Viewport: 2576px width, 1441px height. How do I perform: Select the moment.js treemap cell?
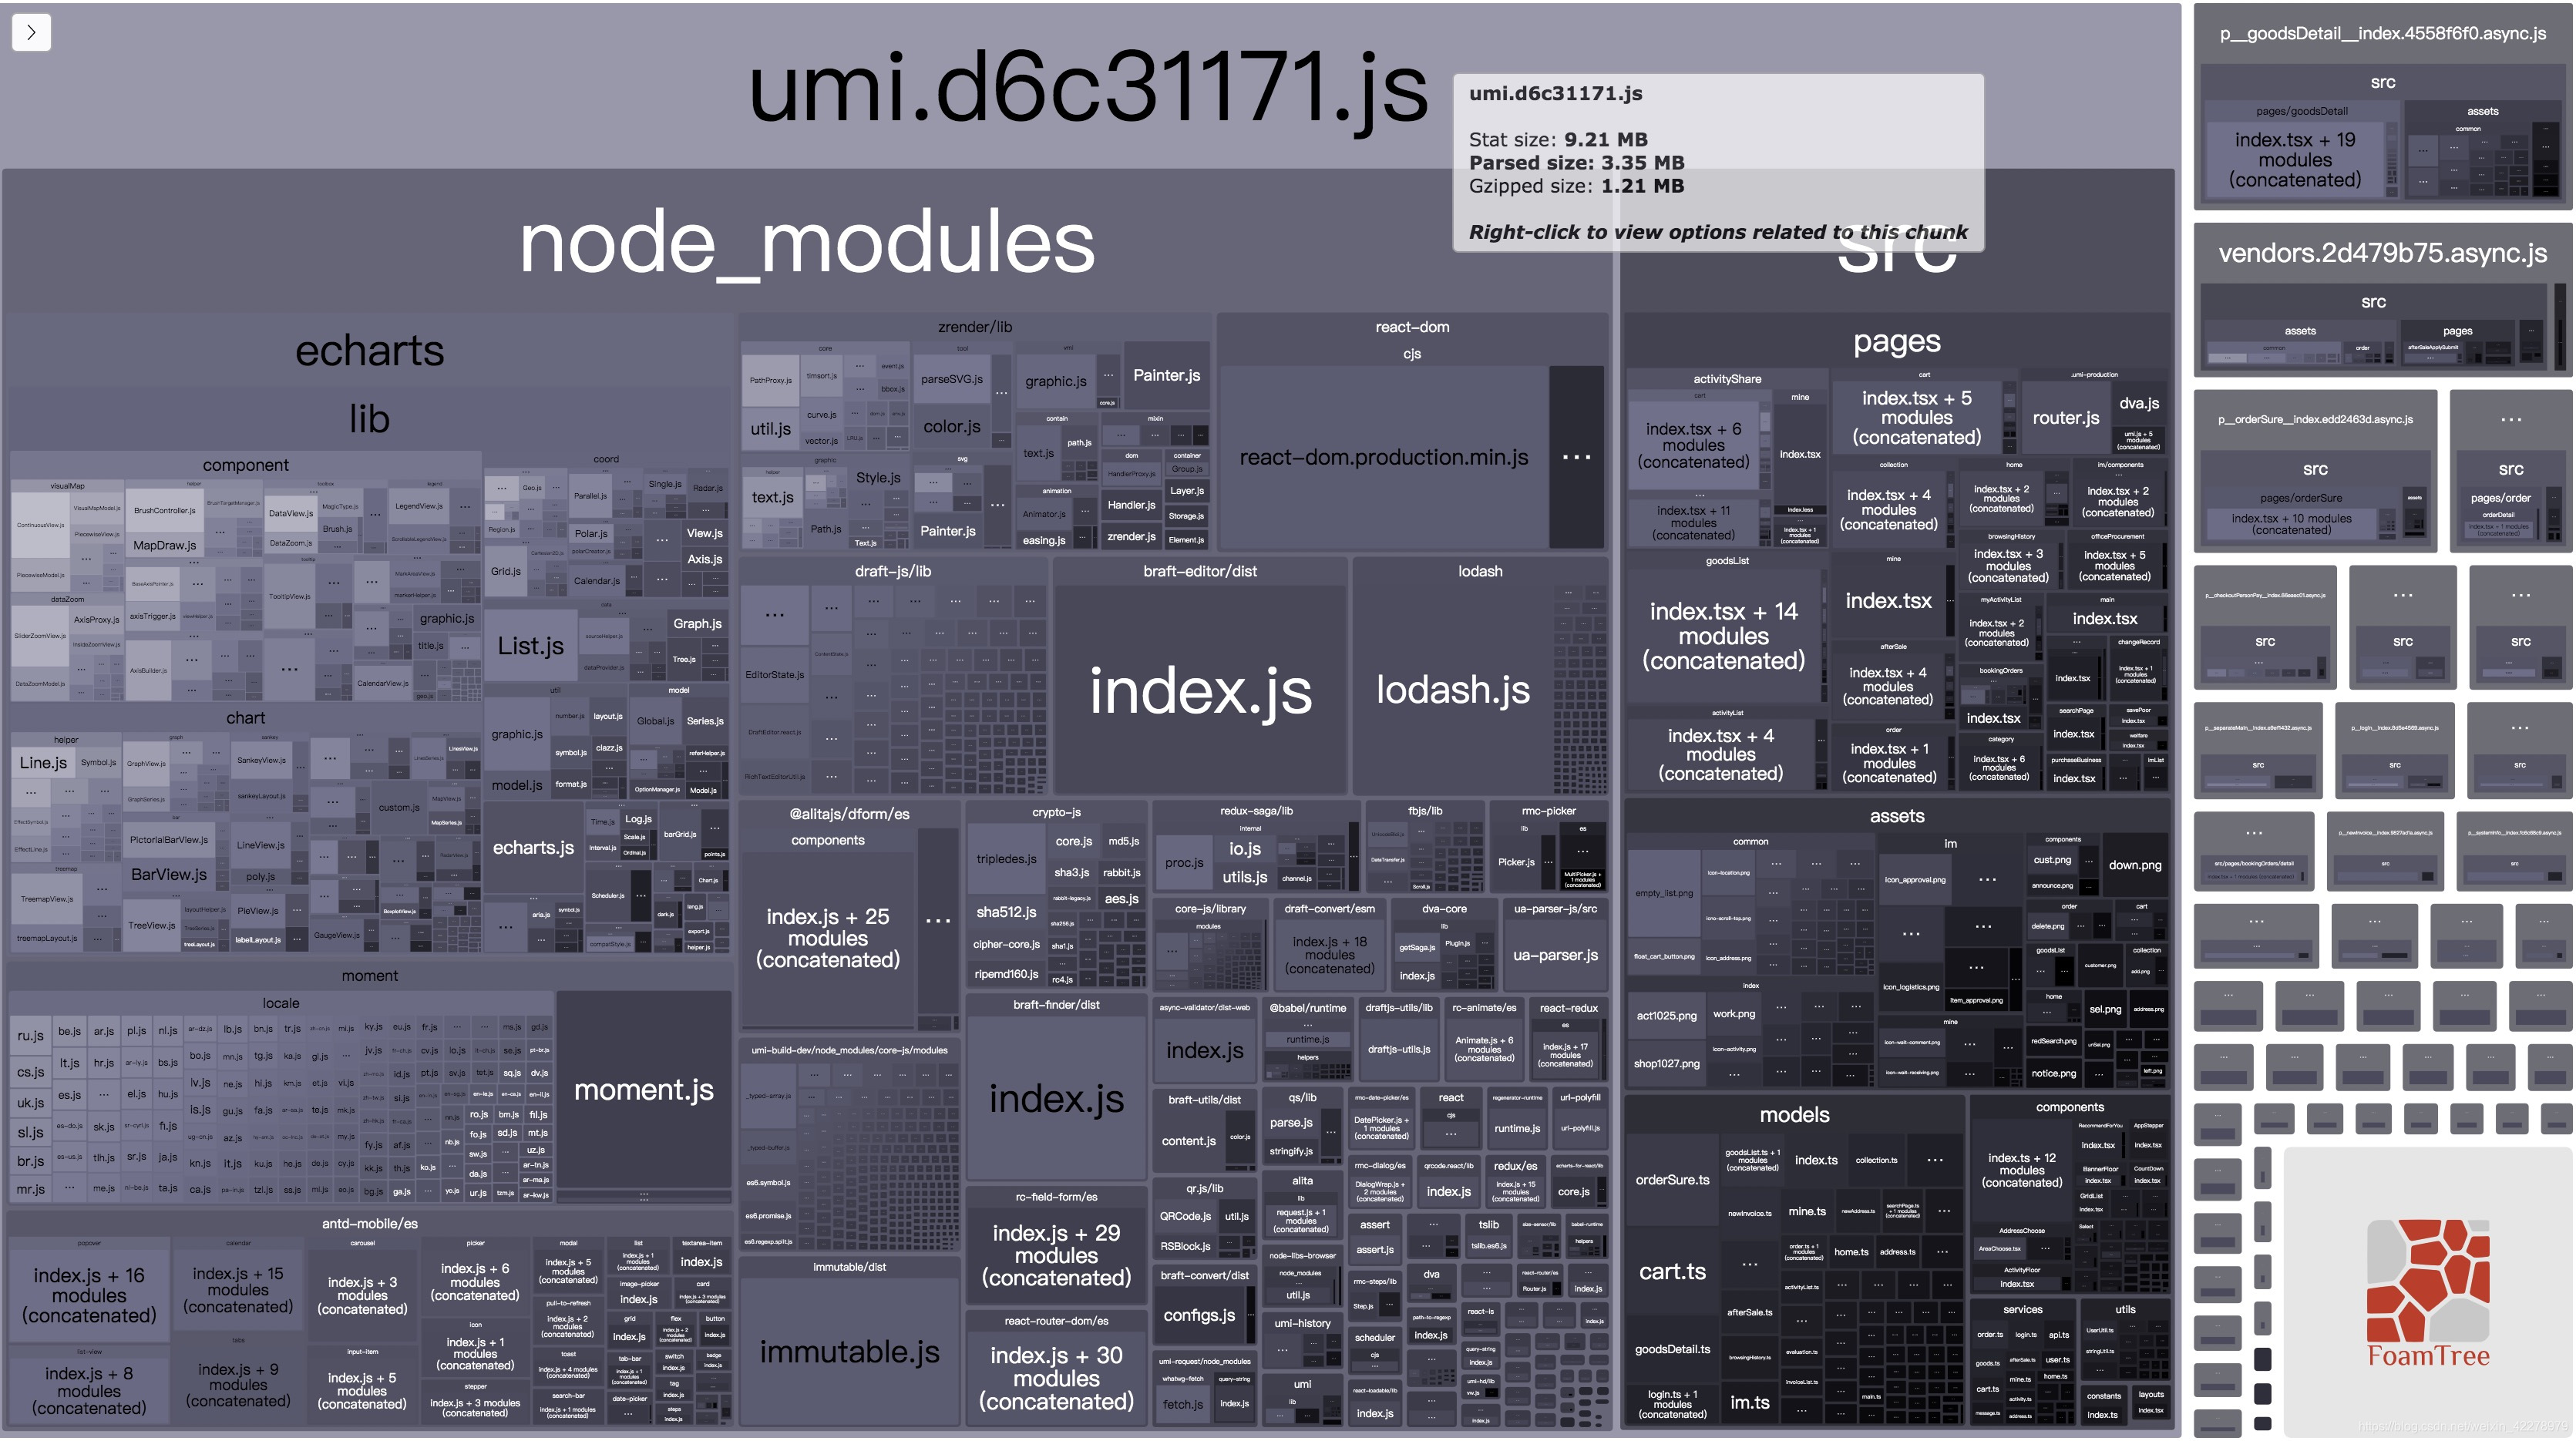click(643, 1090)
